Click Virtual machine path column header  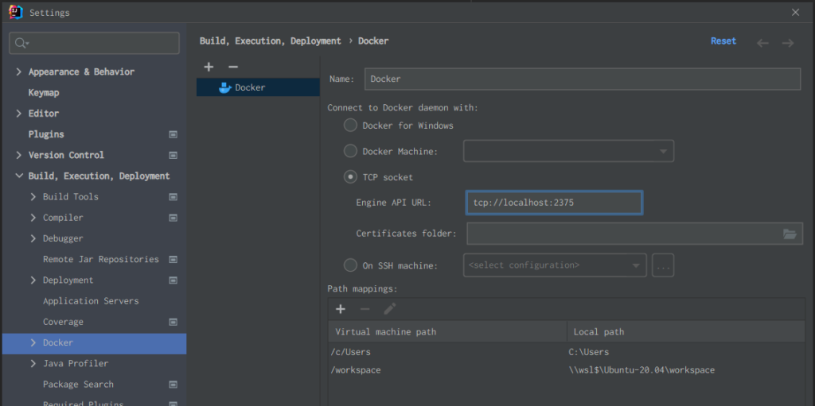[447, 332]
